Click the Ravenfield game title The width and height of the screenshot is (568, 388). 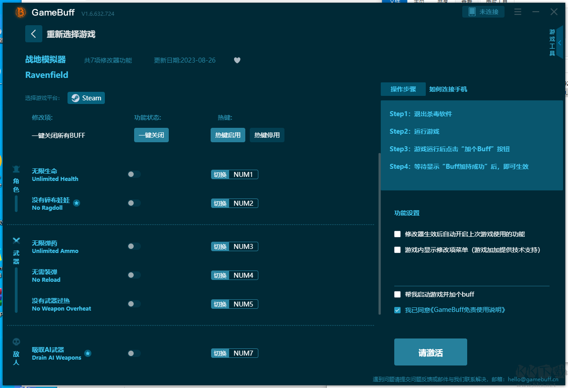(47, 75)
